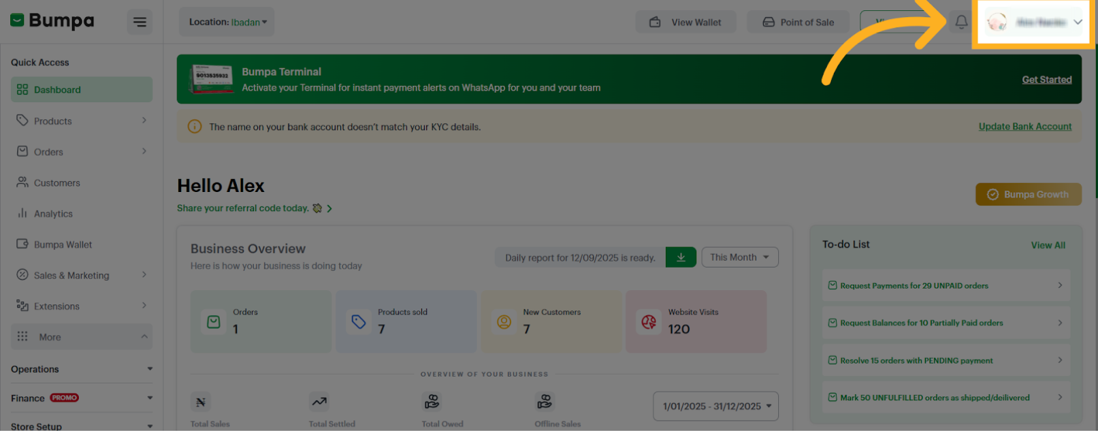Click the Hello Alex heading
Image resolution: width=1098 pixels, height=431 pixels.
(x=221, y=186)
